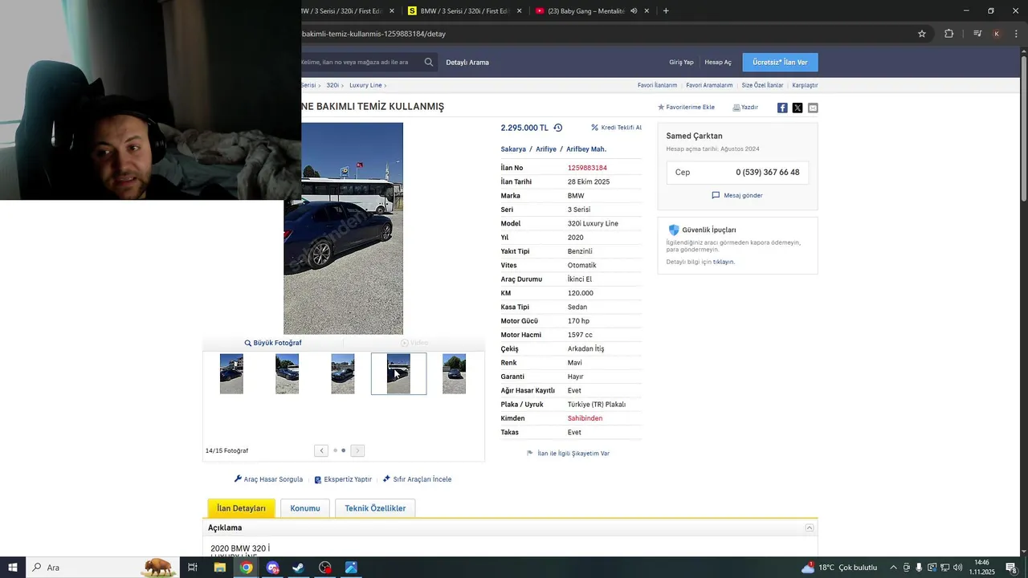Collapse the Açıklama section arrow

click(810, 527)
